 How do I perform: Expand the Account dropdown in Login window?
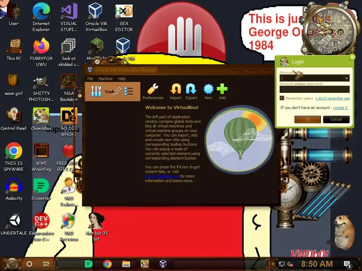coord(346,78)
